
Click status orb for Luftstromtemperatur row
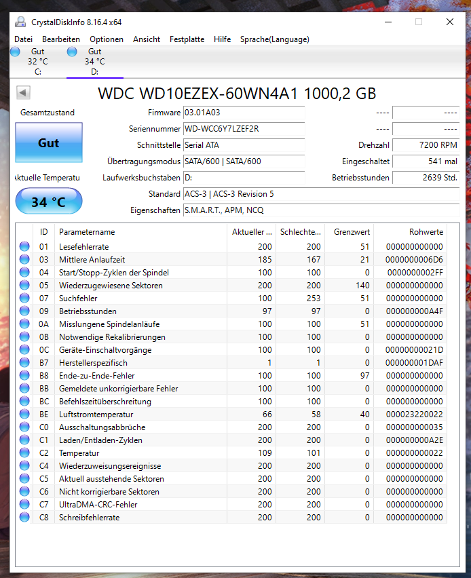click(x=24, y=414)
